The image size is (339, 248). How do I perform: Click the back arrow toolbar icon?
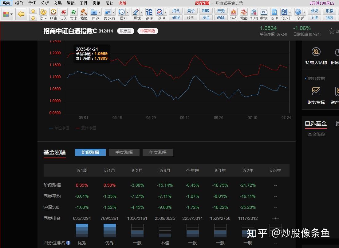(x=21, y=14)
